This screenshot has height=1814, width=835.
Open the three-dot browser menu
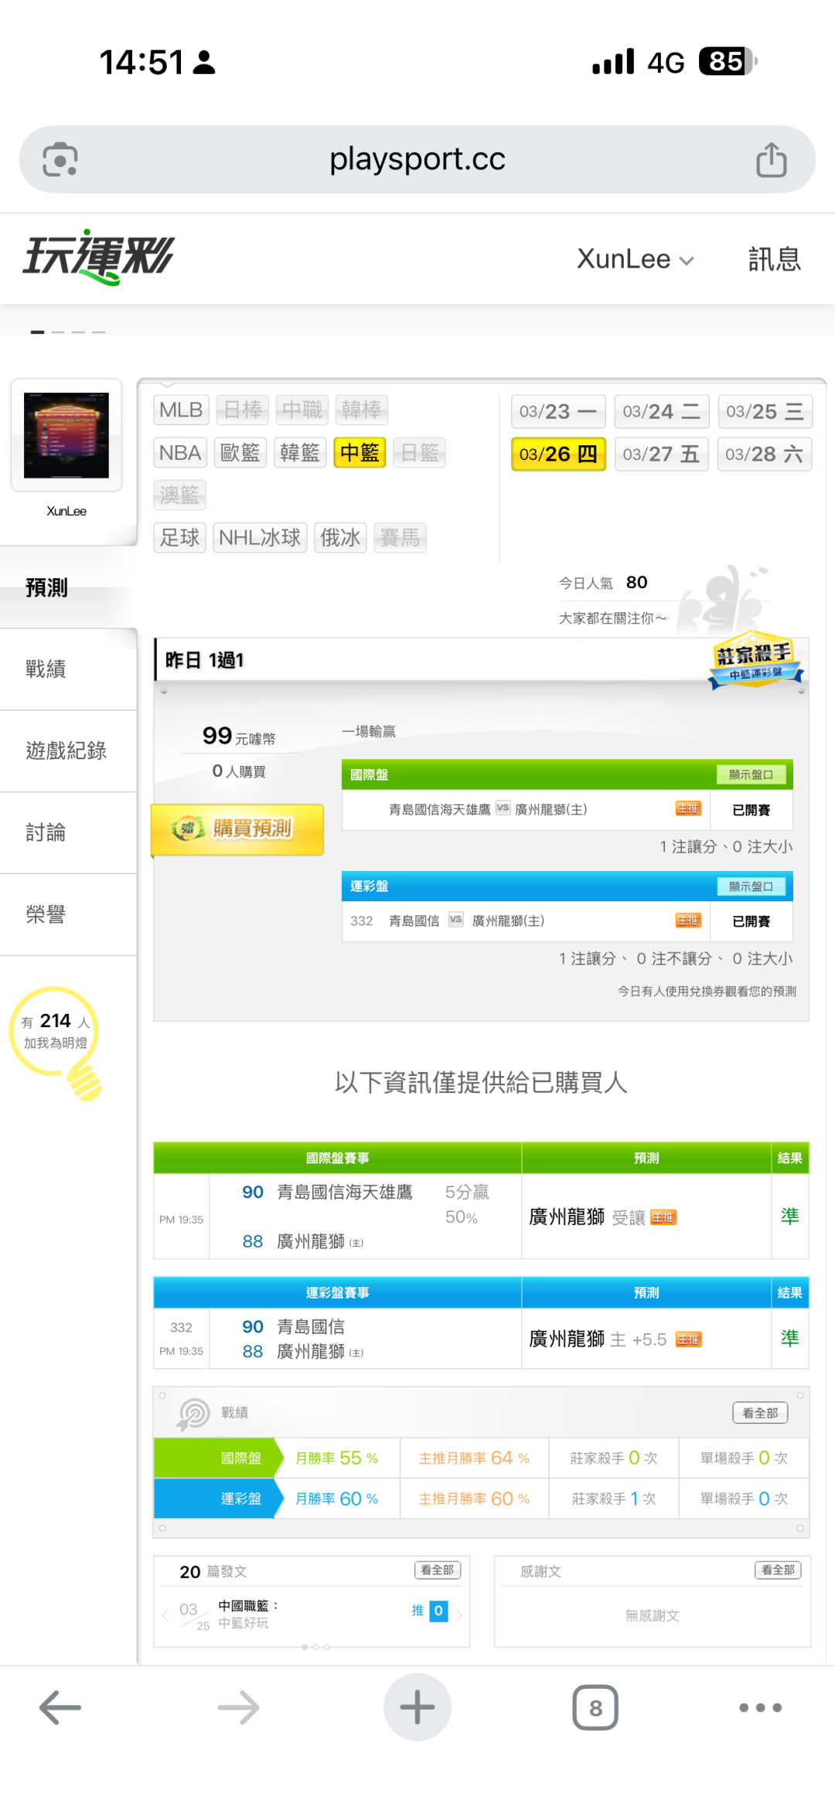click(x=760, y=1707)
